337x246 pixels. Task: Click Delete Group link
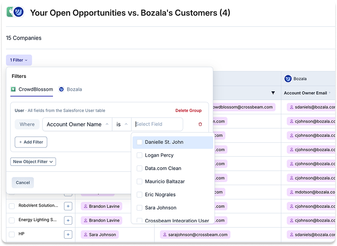pyautogui.click(x=188, y=110)
